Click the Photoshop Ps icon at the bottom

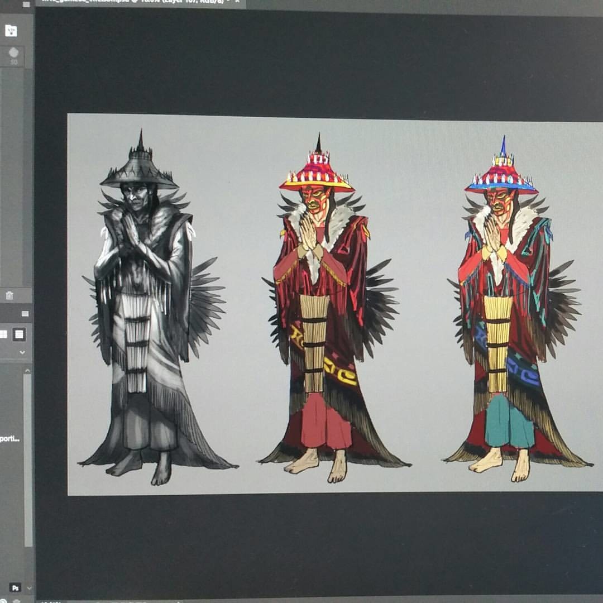tap(16, 586)
